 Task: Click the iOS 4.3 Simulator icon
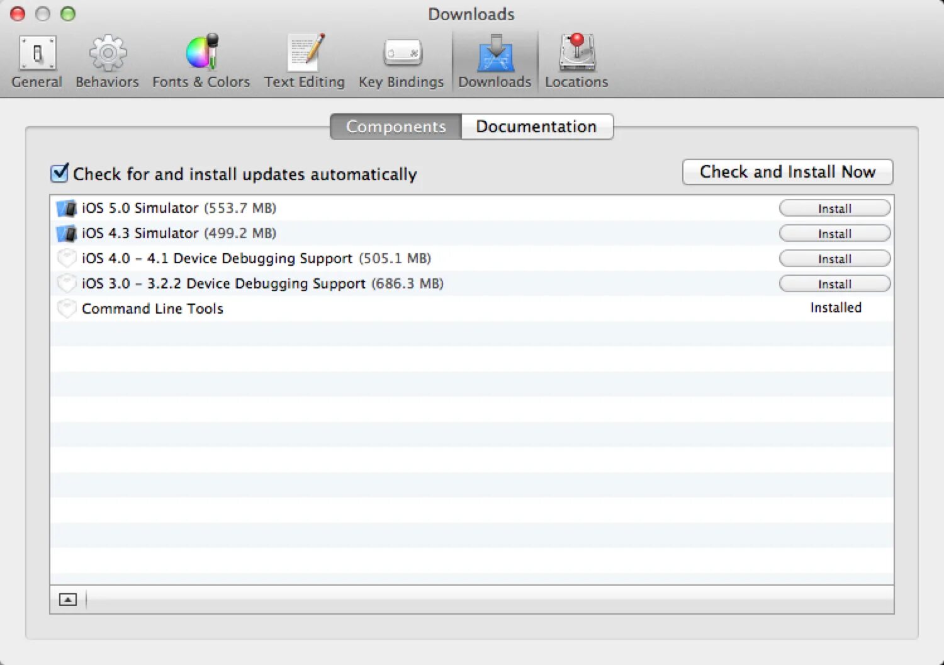coord(66,234)
